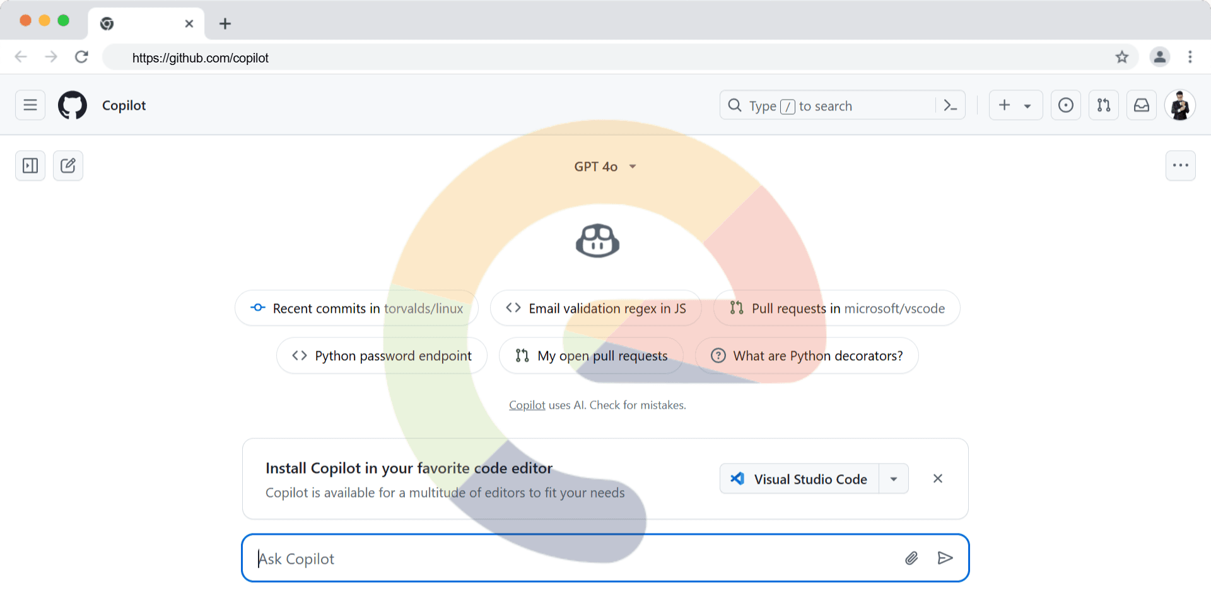The width and height of the screenshot is (1211, 596).
Task: Send the message with the arrow icon
Action: 945,558
